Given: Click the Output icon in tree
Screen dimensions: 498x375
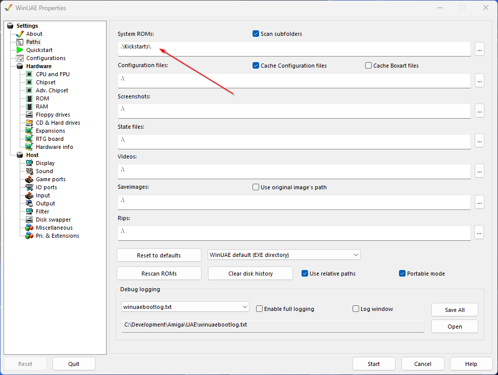Looking at the screenshot, I should coord(29,203).
